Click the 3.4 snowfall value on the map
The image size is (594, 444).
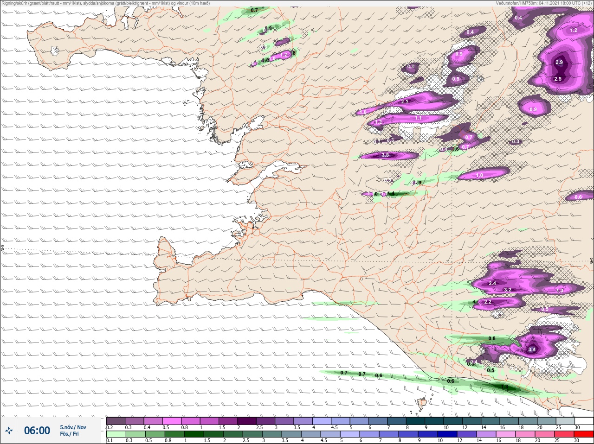pos(532,349)
